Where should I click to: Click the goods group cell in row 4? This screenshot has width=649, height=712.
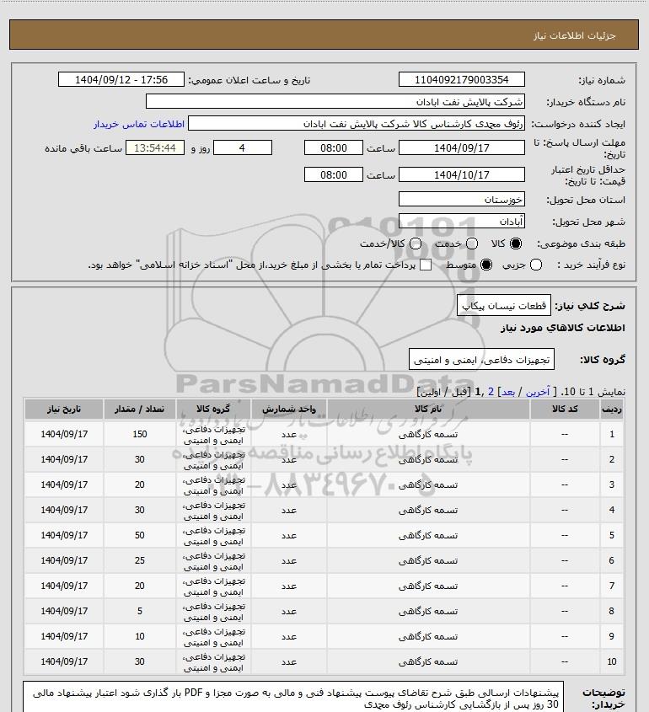(x=213, y=511)
